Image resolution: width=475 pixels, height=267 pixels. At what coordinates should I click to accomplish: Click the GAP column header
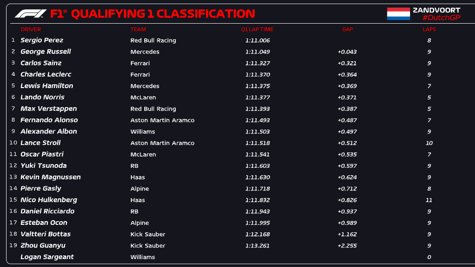[347, 29]
